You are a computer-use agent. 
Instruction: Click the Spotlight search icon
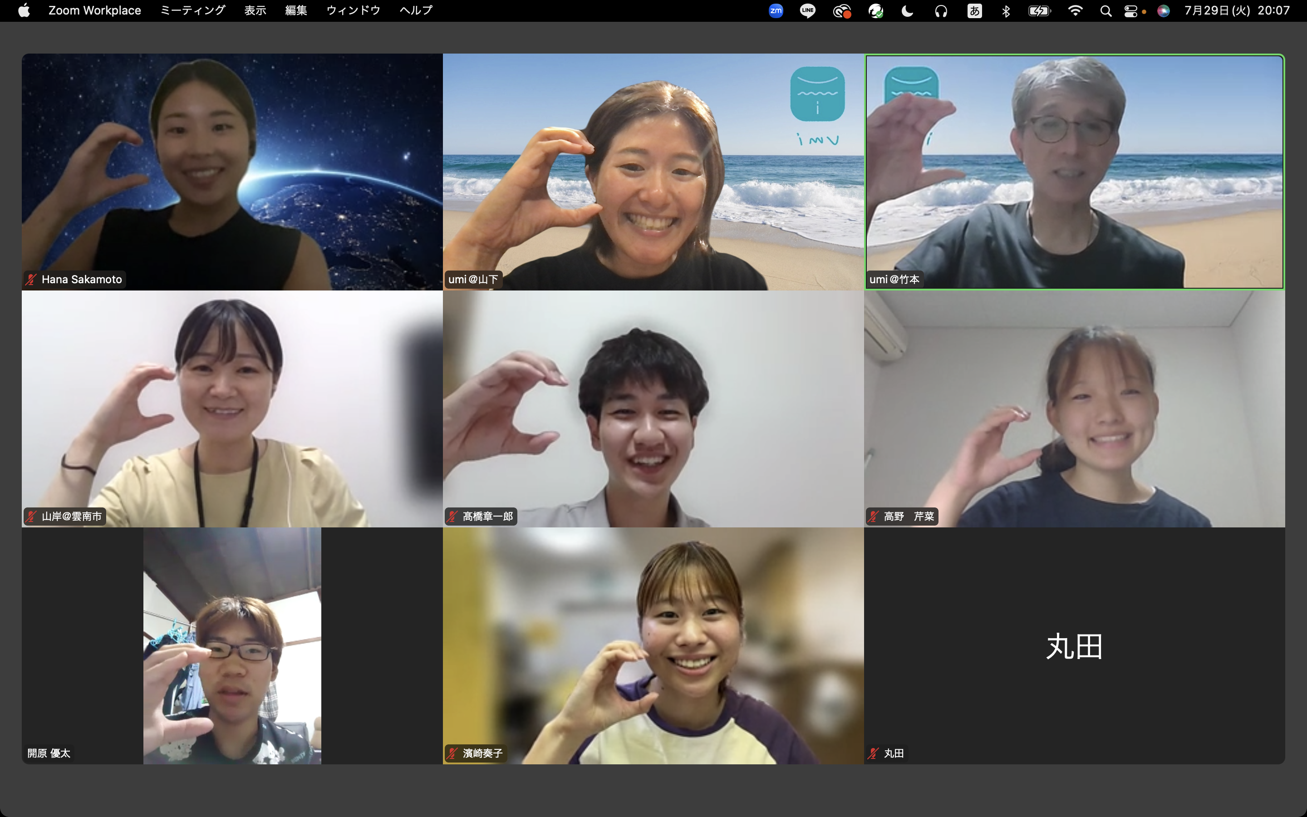(x=1106, y=11)
